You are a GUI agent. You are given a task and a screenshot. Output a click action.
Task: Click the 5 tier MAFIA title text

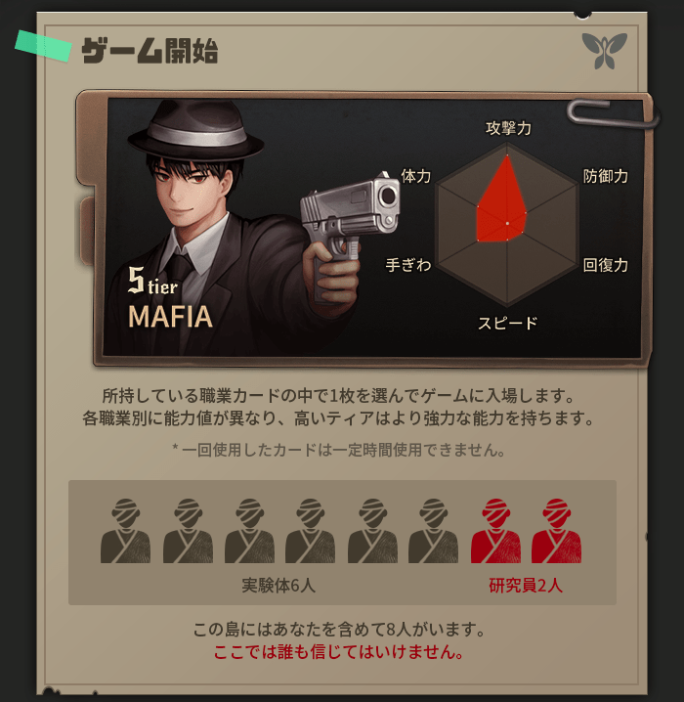pyautogui.click(x=170, y=298)
